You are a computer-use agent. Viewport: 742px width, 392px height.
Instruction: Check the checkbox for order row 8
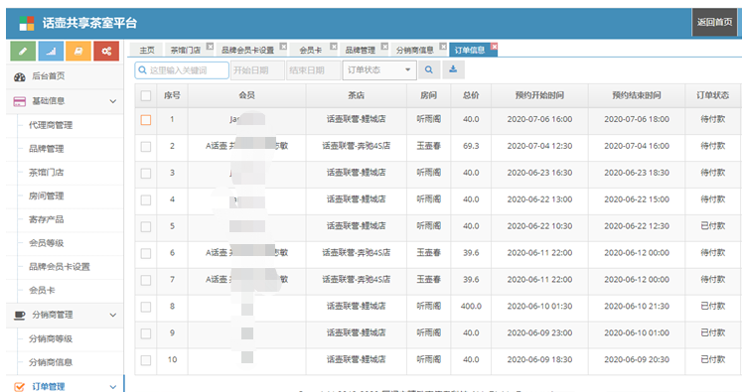[x=146, y=307]
